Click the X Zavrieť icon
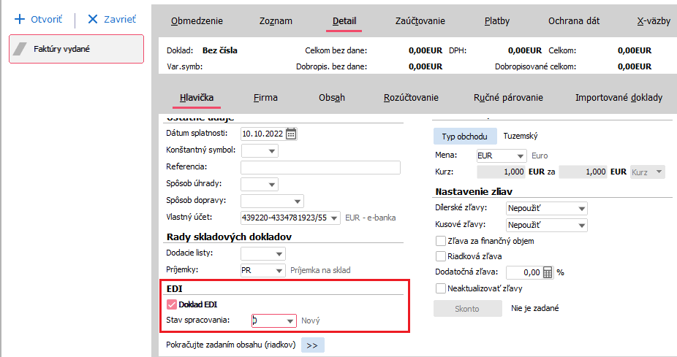 [93, 19]
